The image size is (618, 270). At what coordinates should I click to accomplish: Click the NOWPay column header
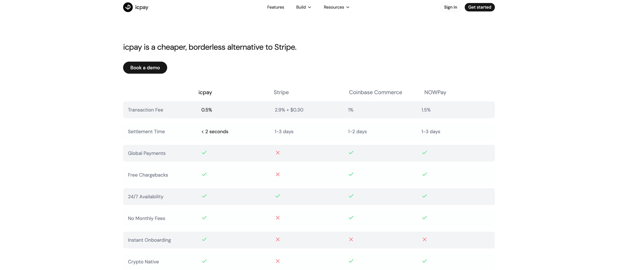[x=435, y=93]
